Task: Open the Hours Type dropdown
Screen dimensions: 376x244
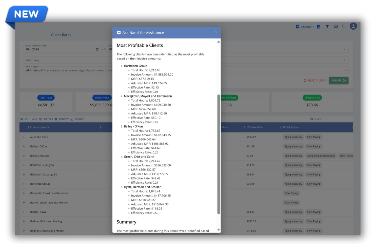Action: pyautogui.click(x=344, y=70)
